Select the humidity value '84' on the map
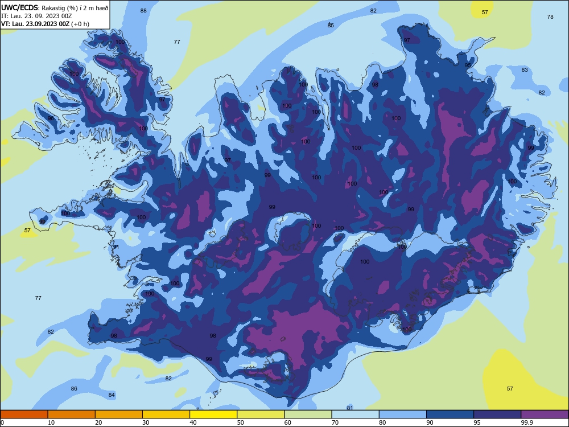569x427 pixels. (x=112, y=395)
